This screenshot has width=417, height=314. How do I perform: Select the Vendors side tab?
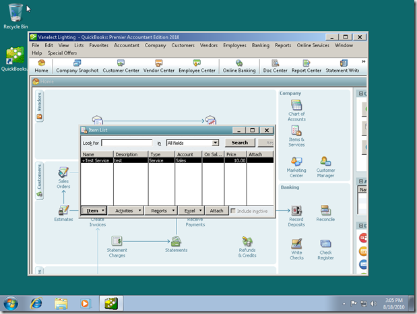click(39, 106)
